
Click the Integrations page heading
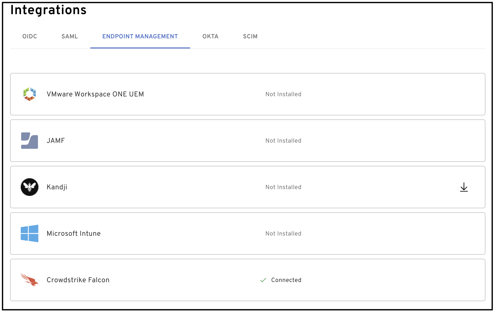tap(48, 10)
